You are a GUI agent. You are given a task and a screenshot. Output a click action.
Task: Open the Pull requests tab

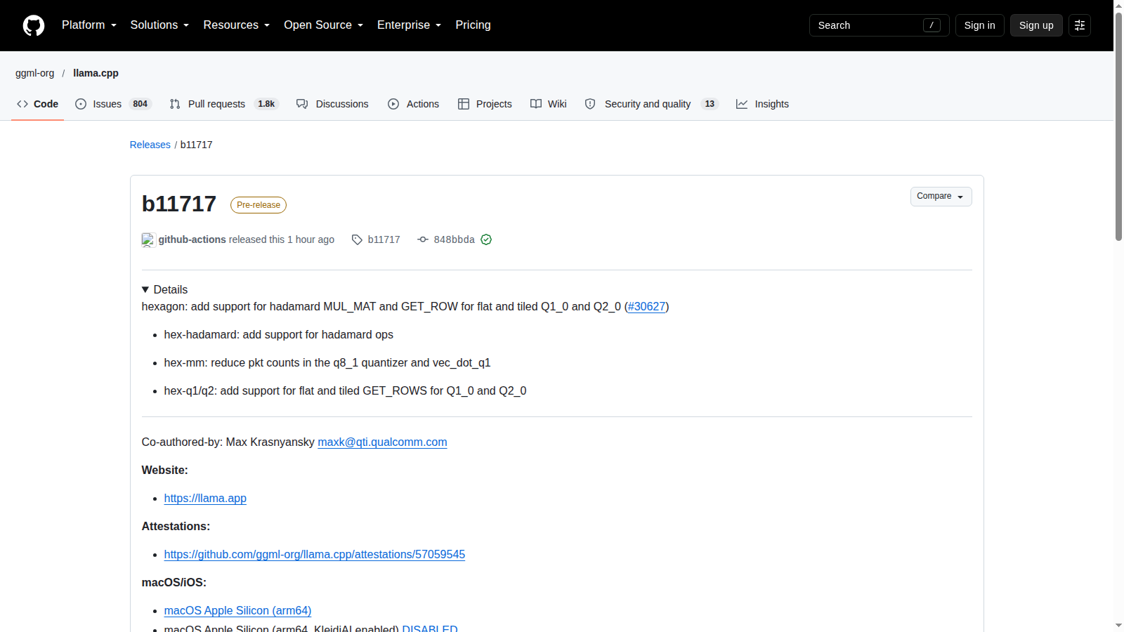point(224,104)
